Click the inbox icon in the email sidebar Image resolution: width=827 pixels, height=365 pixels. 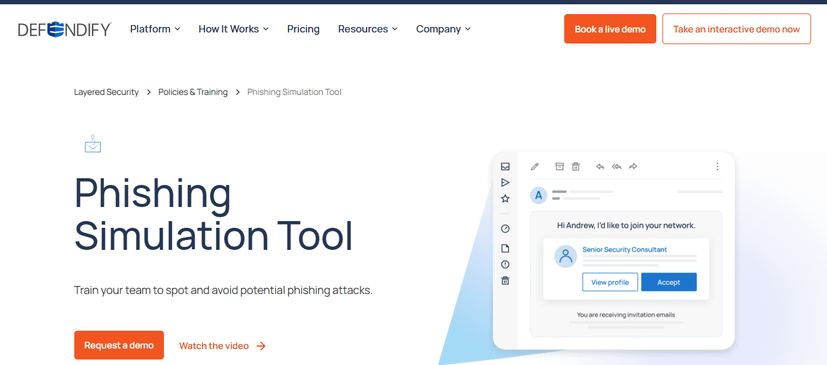coord(505,167)
